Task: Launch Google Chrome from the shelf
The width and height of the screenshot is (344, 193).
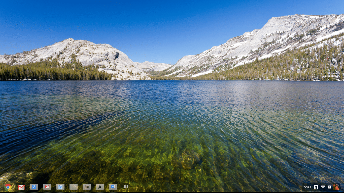Action: pos(8,187)
